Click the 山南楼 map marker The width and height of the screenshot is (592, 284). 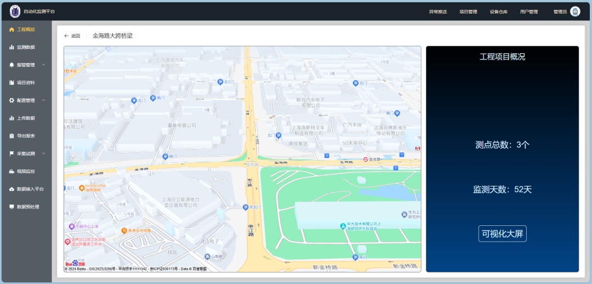(x=207, y=257)
